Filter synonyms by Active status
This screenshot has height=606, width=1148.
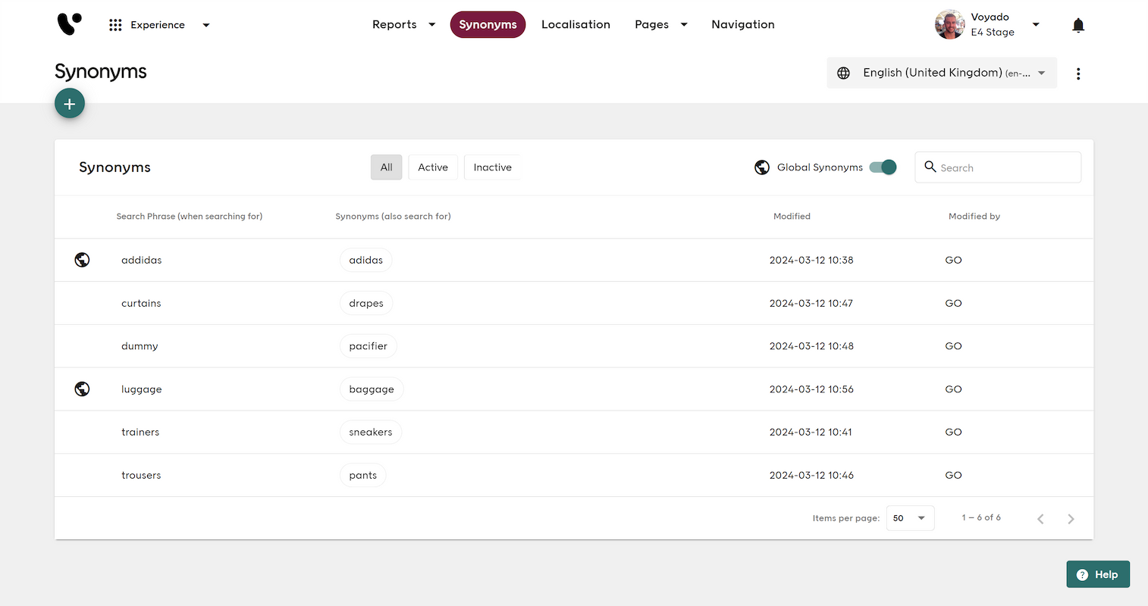[x=432, y=167]
